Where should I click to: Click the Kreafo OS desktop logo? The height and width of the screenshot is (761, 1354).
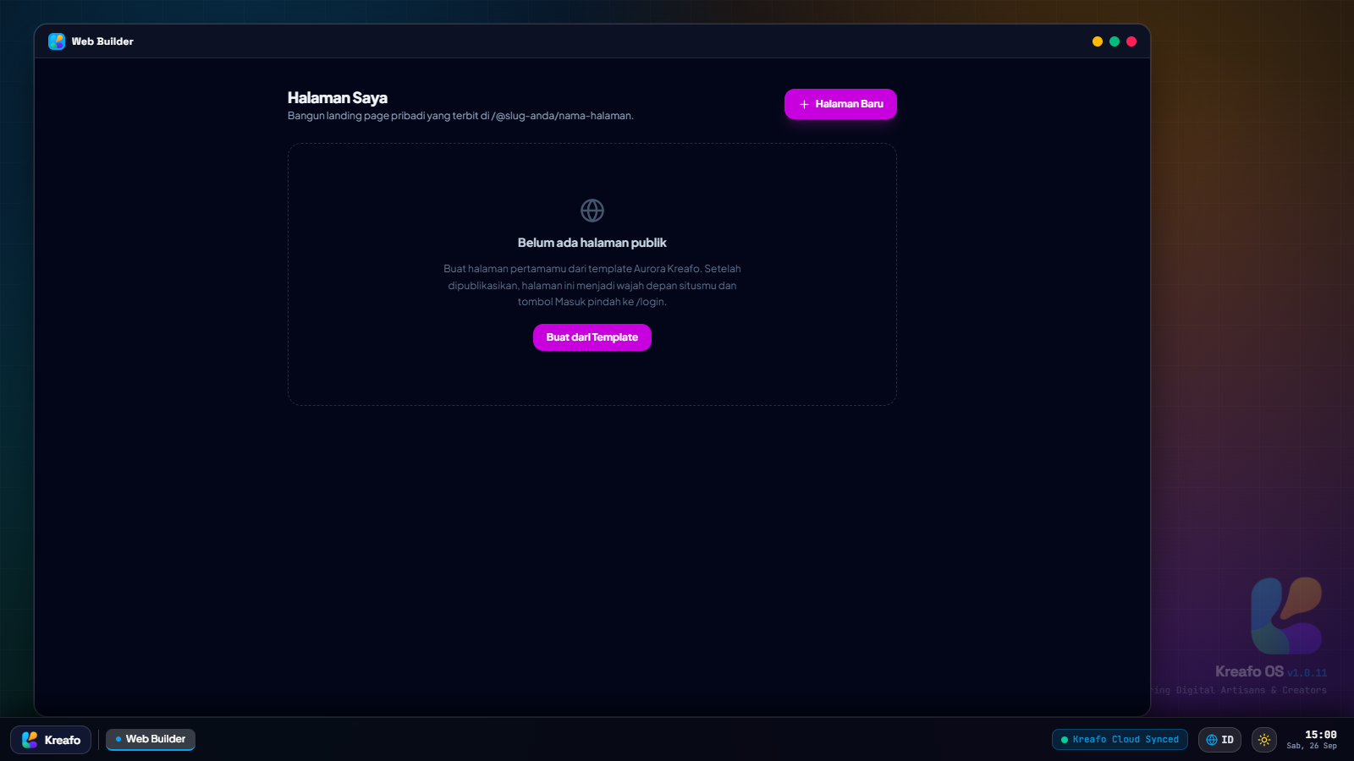(1286, 616)
